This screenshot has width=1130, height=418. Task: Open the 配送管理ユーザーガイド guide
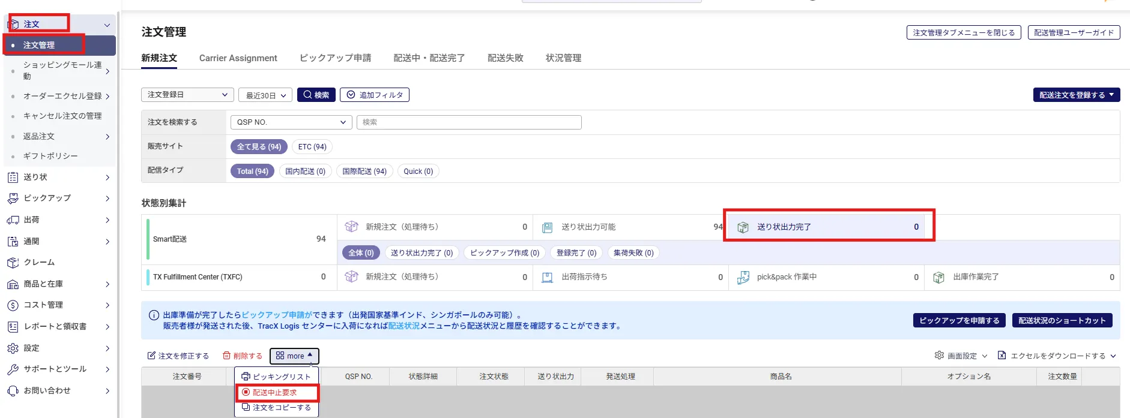[1074, 33]
